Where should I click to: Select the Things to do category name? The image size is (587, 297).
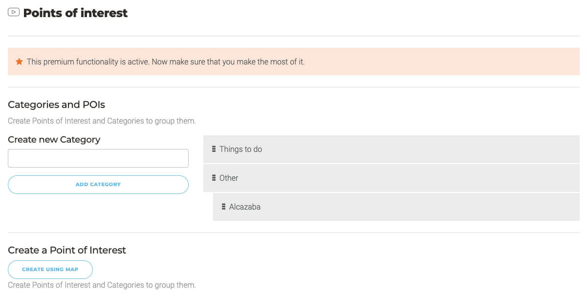240,149
